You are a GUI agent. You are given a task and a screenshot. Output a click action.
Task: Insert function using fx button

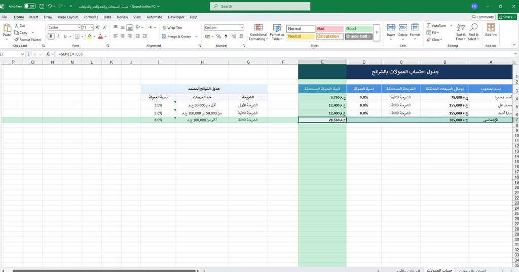(48, 54)
